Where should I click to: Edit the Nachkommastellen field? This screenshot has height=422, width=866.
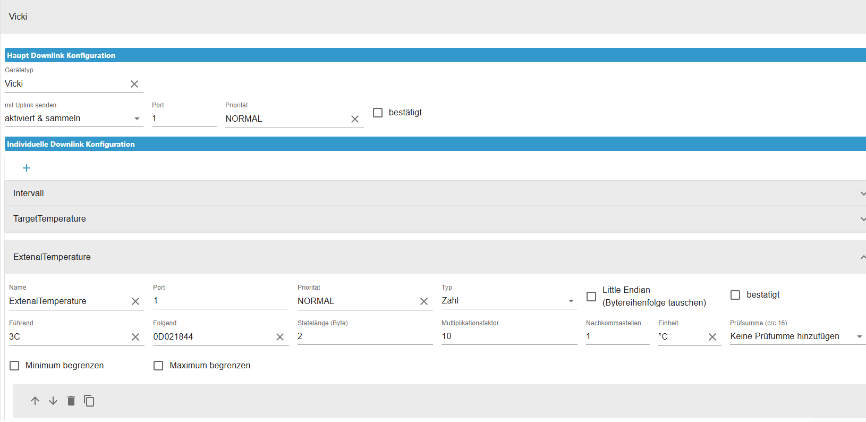click(617, 336)
